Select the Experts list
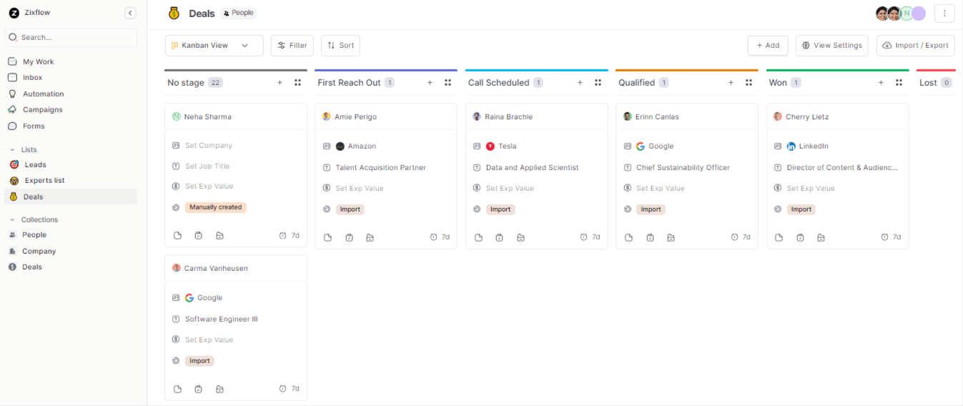Image resolution: width=963 pixels, height=406 pixels. [44, 181]
